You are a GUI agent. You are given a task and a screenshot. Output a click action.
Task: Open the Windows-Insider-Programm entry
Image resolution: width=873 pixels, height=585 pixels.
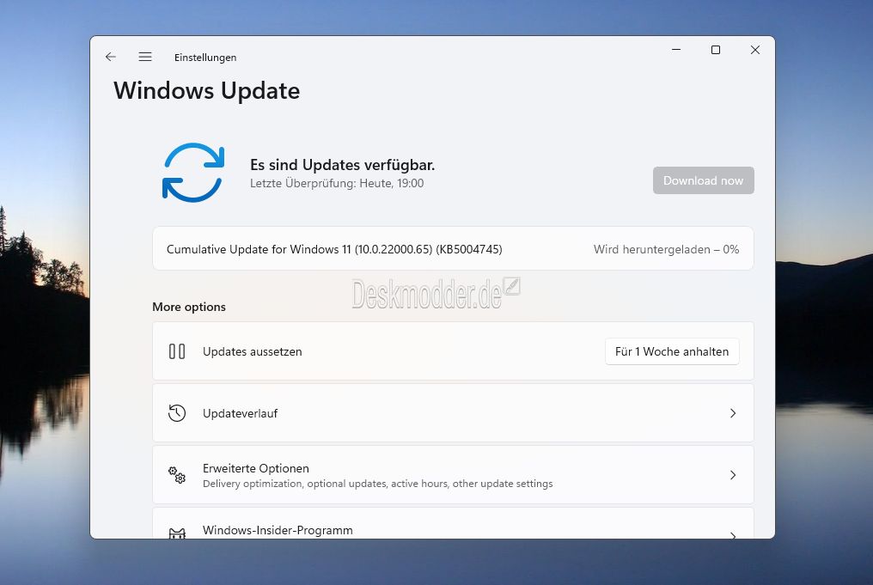(453, 522)
